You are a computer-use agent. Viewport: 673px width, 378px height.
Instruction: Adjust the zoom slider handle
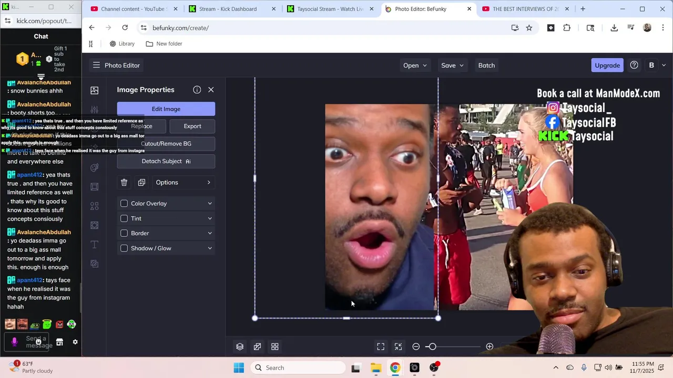tap(432, 346)
